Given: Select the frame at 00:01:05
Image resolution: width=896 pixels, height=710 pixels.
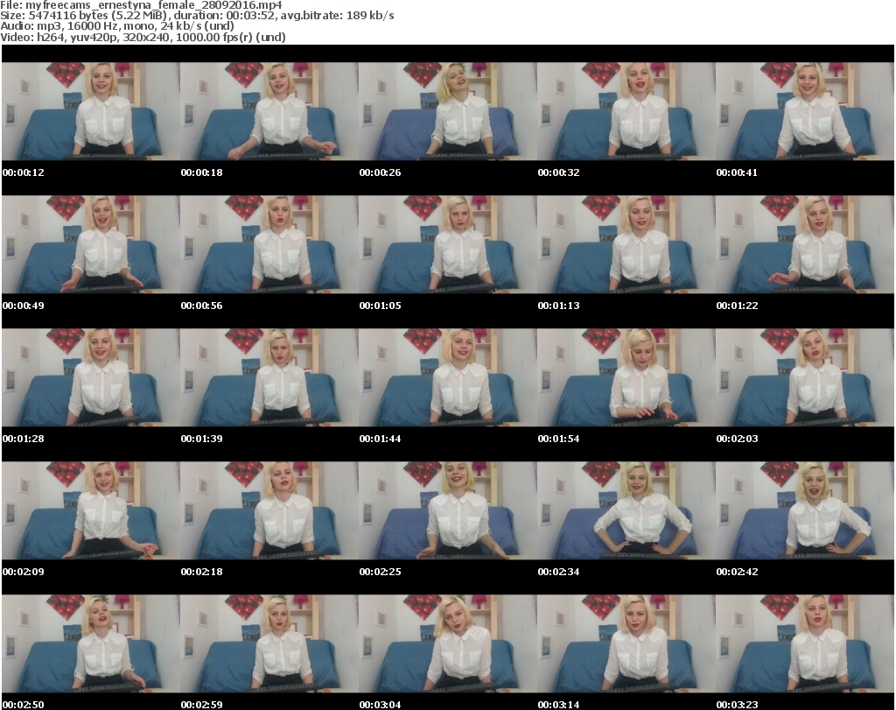Looking at the screenshot, I should point(448,244).
